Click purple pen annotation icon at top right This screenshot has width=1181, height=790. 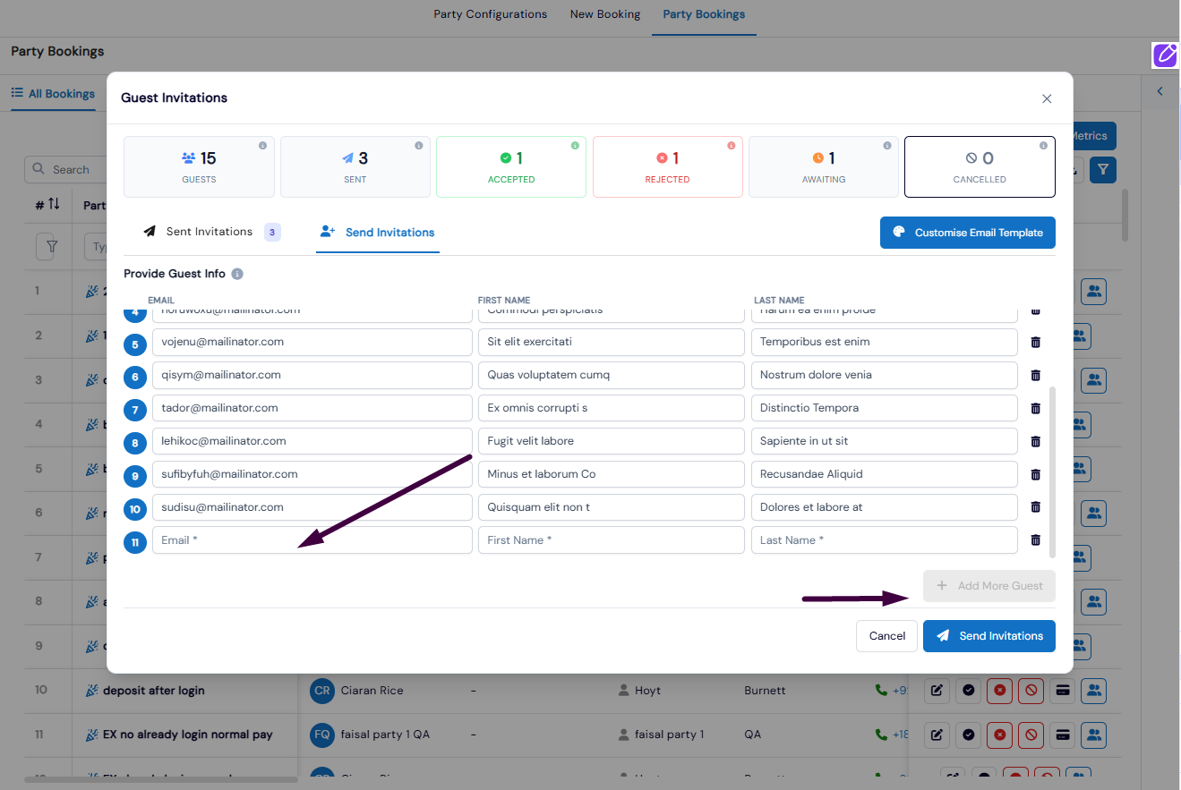coord(1165,55)
